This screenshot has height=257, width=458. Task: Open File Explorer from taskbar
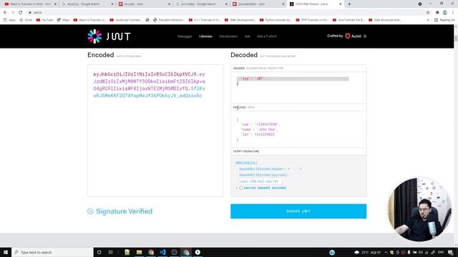click(x=139, y=252)
